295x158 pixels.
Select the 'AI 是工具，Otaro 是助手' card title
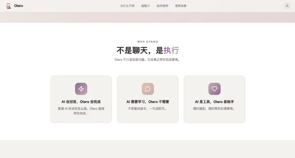[214, 102]
